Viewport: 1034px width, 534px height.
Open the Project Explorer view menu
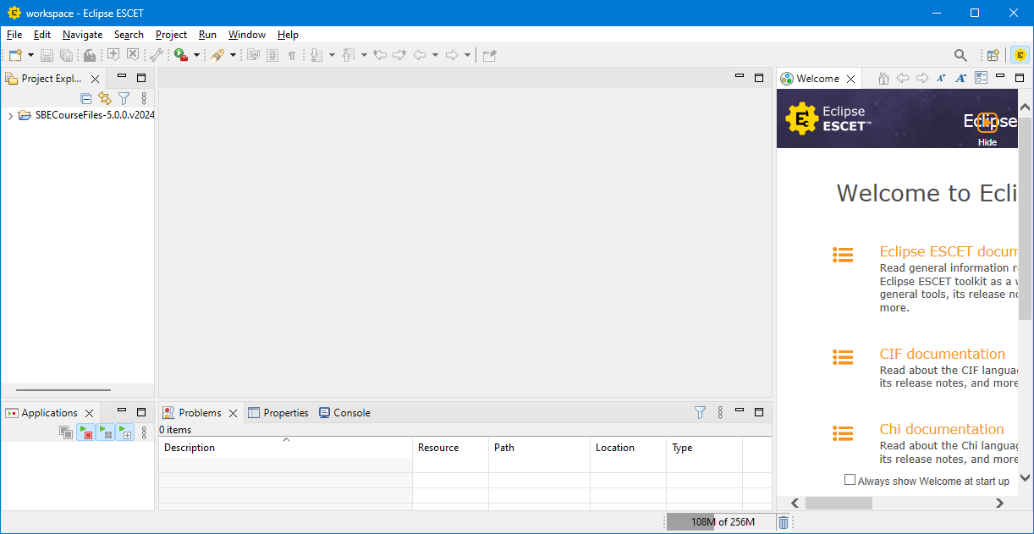point(144,98)
